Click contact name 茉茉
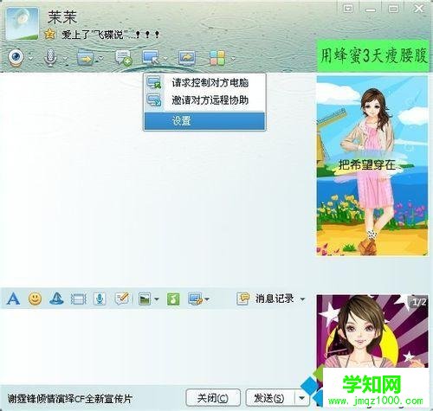 (62, 17)
